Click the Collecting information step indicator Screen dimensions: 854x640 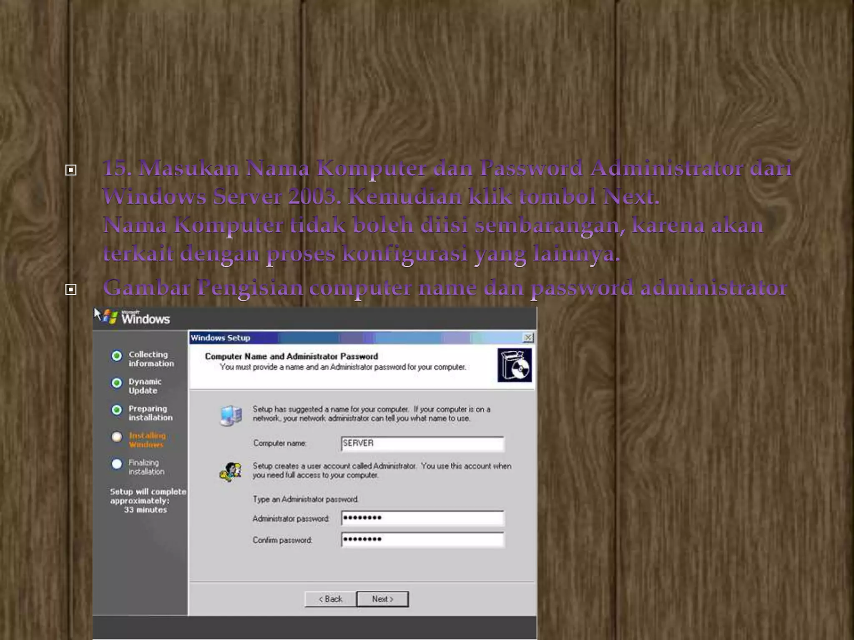tap(117, 356)
